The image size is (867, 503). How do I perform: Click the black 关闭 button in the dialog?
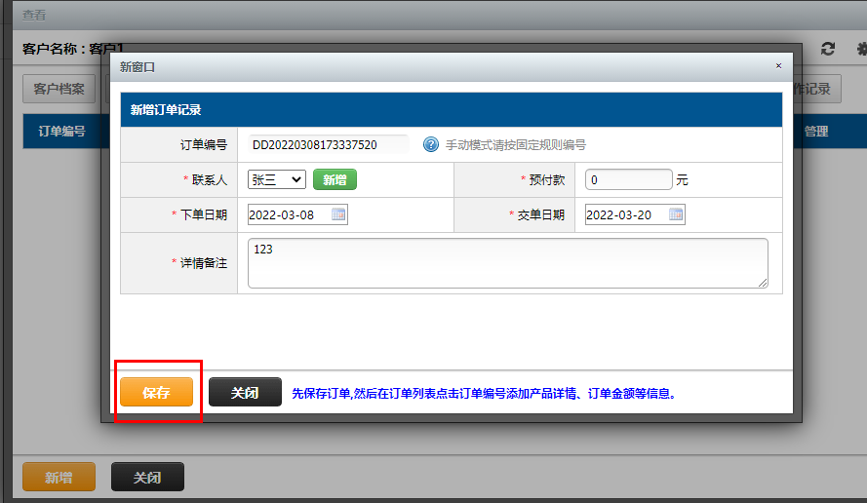tap(245, 393)
